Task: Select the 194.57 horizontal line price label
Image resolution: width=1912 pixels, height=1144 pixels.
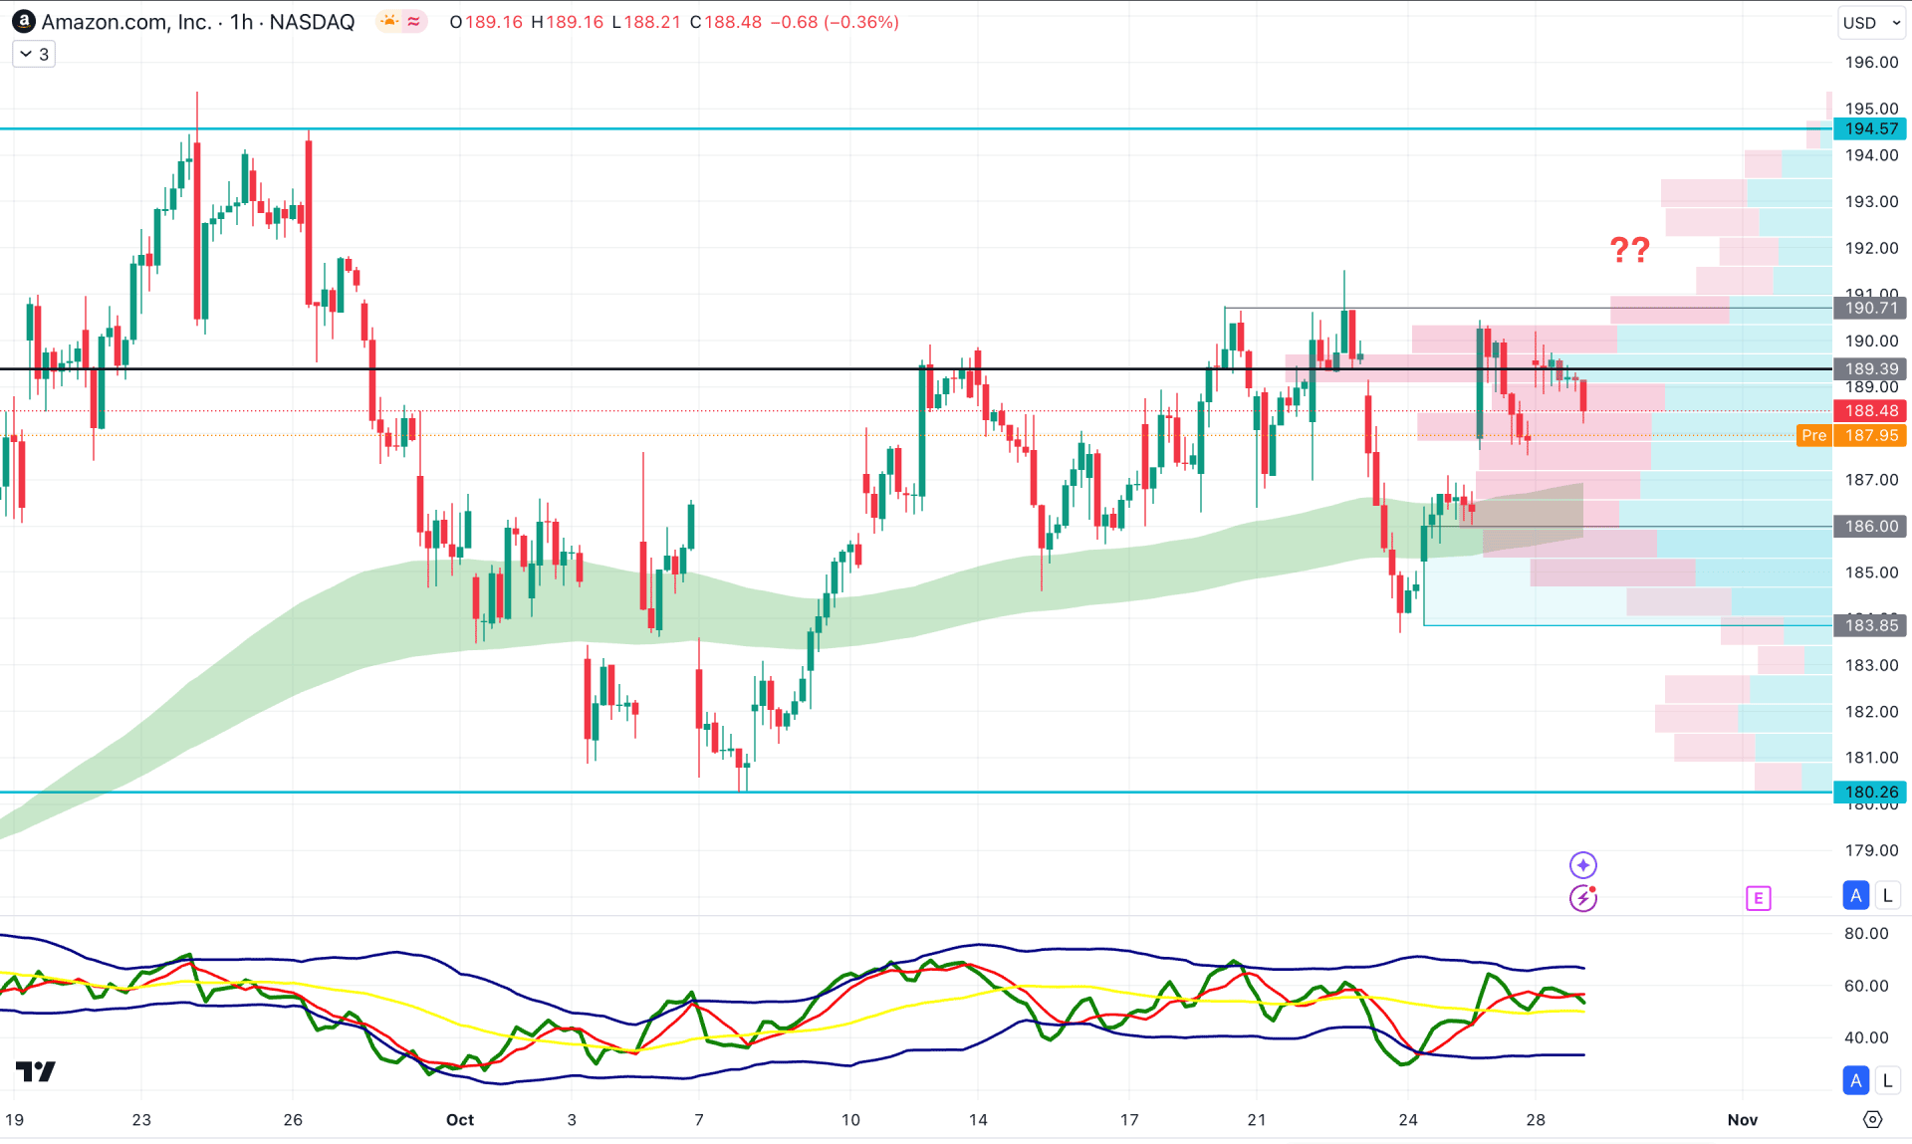Action: tap(1870, 128)
